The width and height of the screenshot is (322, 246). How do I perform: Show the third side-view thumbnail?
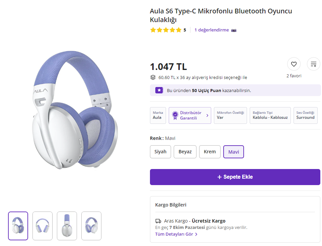67,226
